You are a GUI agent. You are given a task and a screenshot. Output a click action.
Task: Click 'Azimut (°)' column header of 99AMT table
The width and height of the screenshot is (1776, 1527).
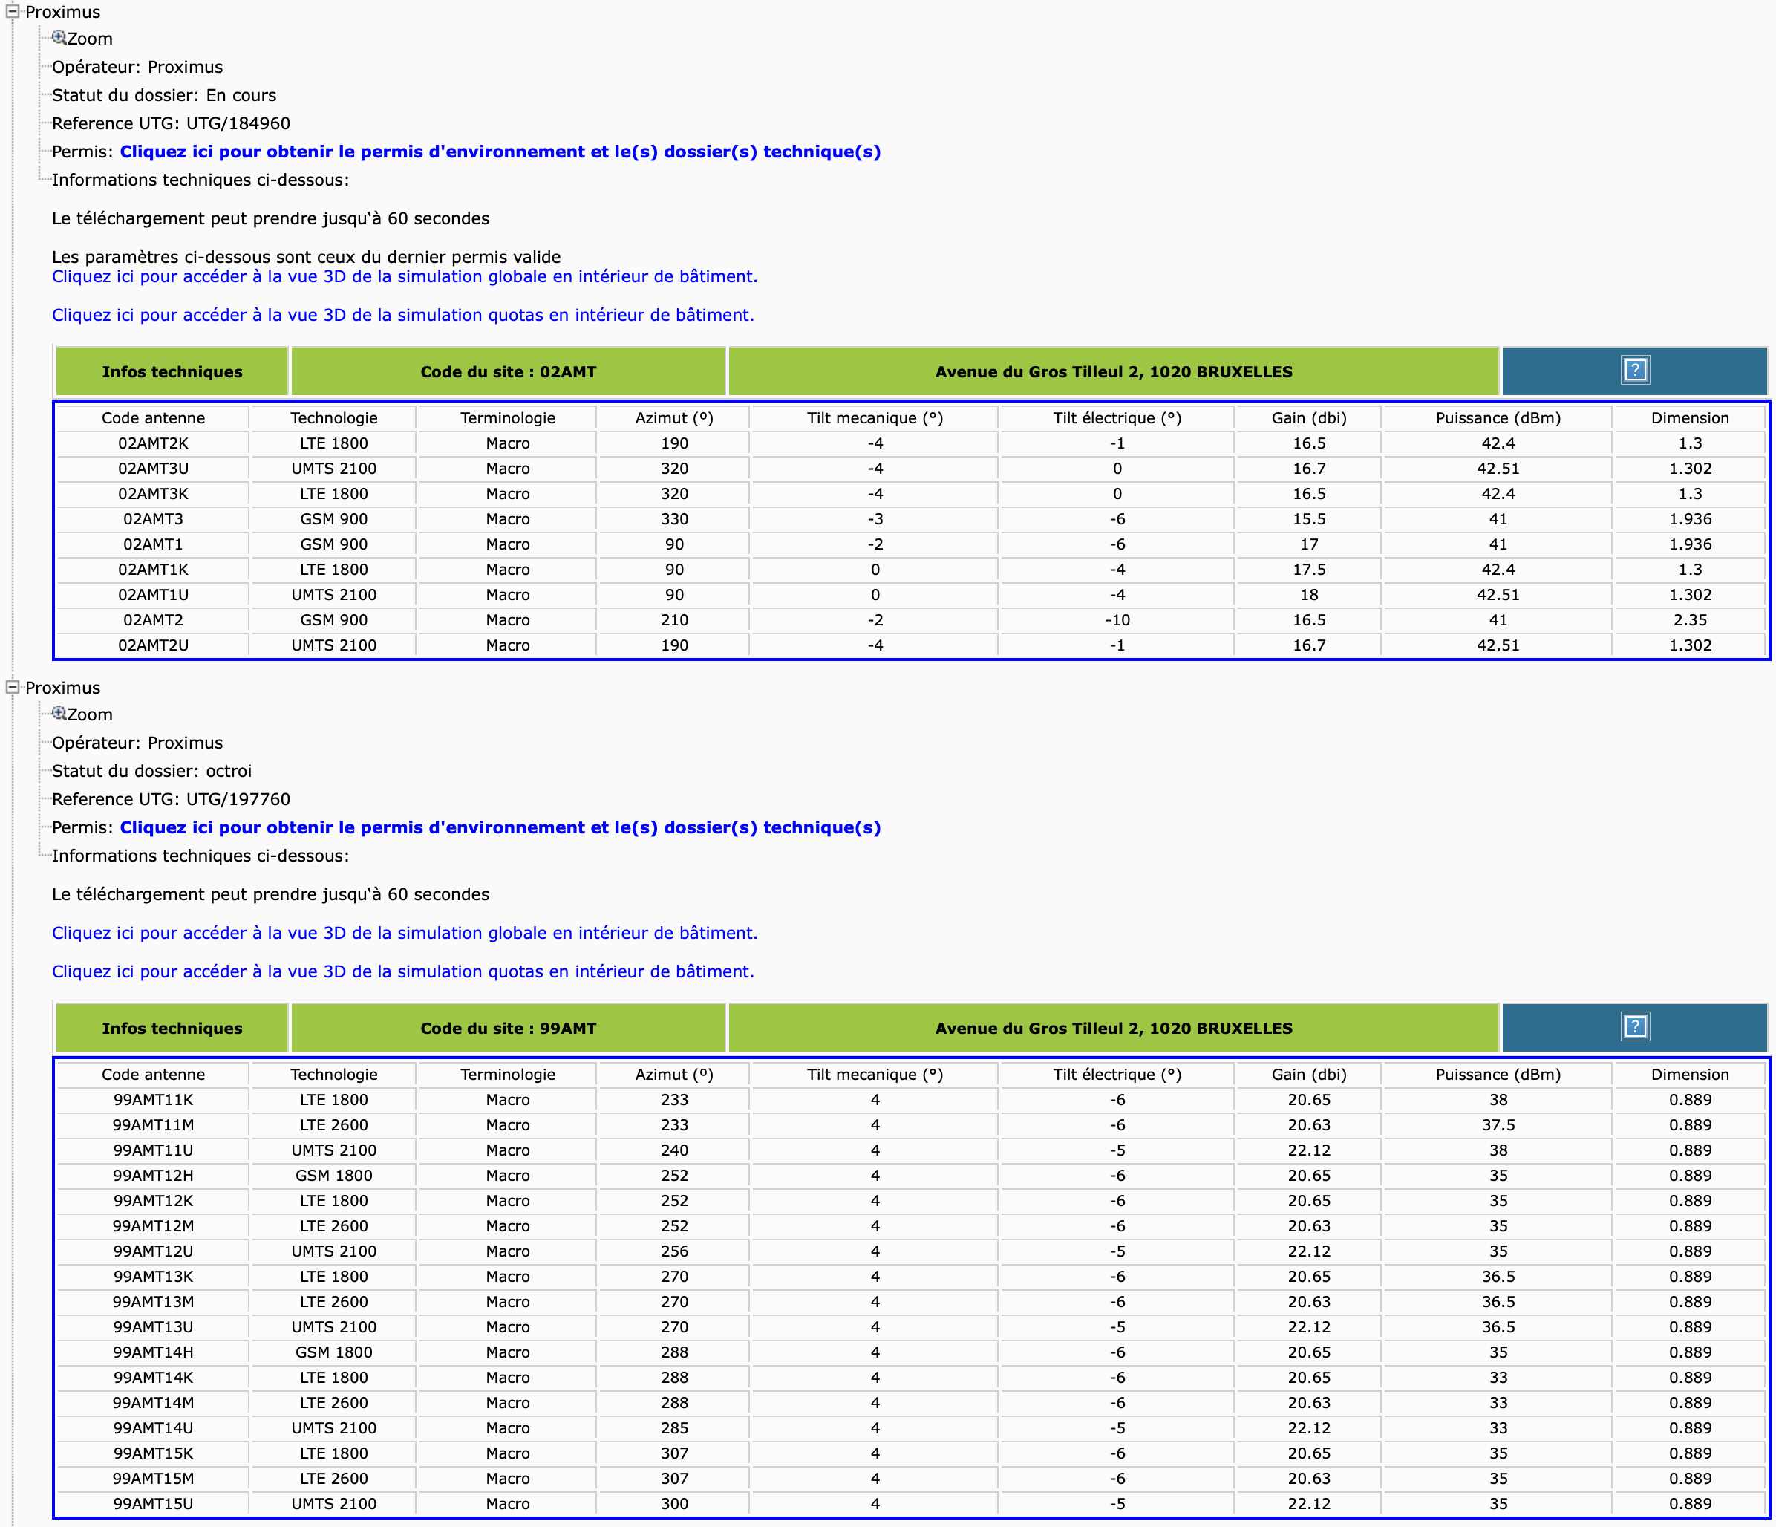[x=675, y=1075]
